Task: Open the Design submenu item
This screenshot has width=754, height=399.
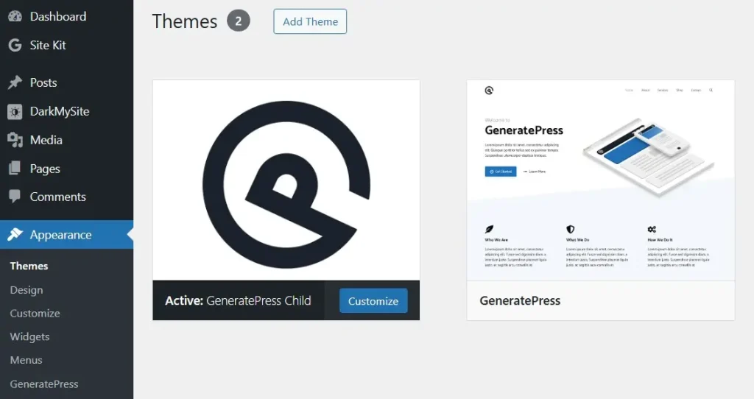Action: pyautogui.click(x=27, y=290)
